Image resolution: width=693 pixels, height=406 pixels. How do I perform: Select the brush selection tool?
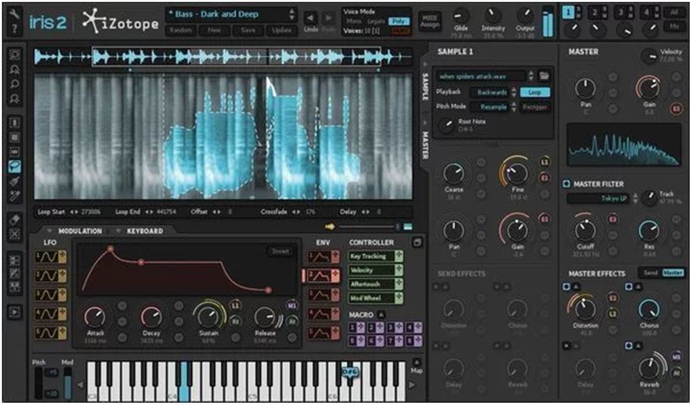click(15, 181)
